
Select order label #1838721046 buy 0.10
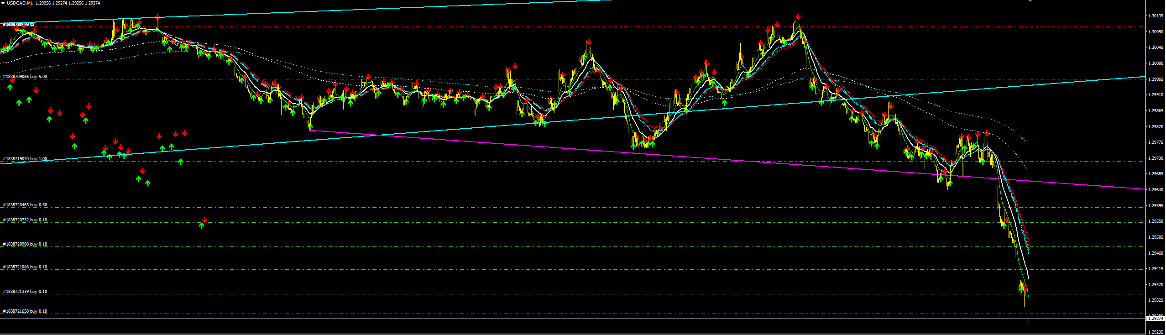(25, 267)
